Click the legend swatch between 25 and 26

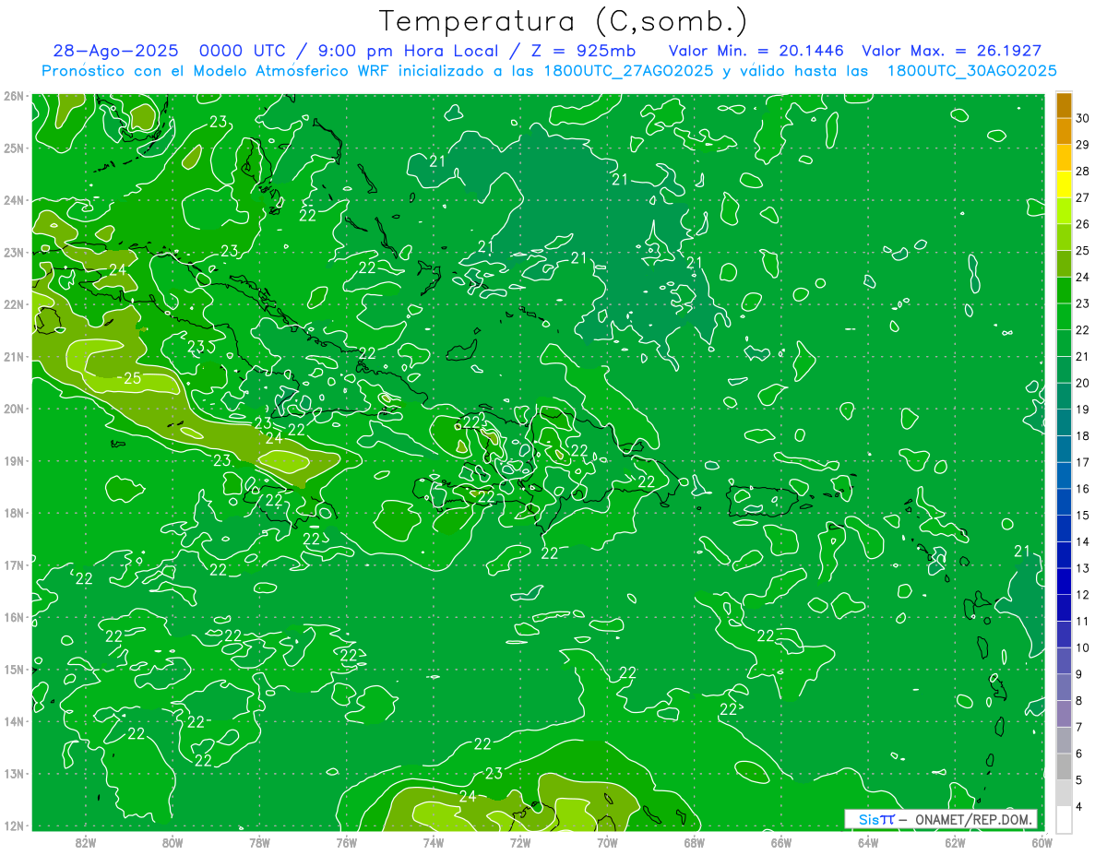[1064, 238]
